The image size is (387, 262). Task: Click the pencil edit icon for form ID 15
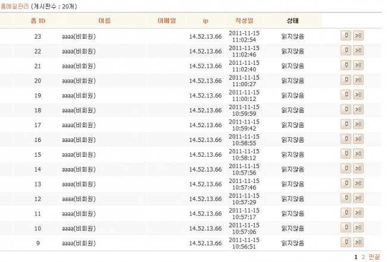[346, 154]
